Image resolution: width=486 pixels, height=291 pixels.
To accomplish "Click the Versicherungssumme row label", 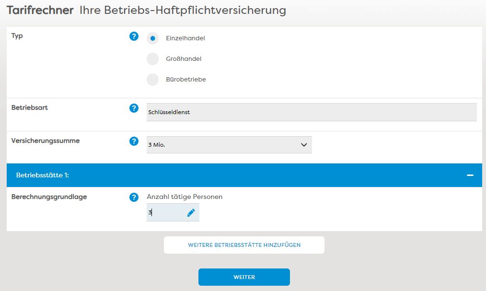I will click(x=46, y=141).
